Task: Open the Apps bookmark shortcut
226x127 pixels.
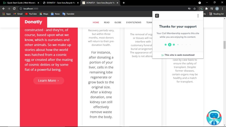Action: 7,14
